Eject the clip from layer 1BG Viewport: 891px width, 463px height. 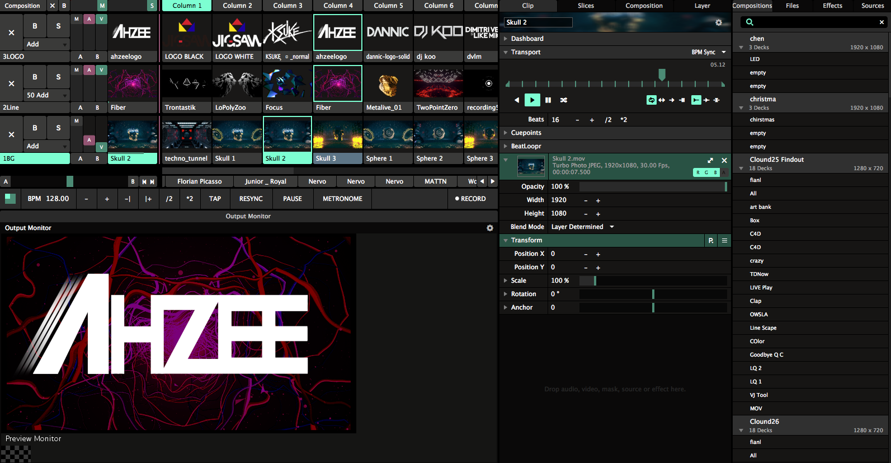point(11,134)
